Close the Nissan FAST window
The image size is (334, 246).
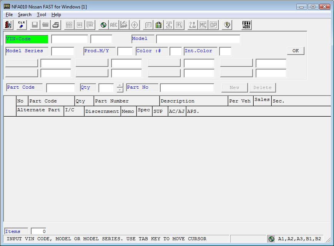click(325, 7)
